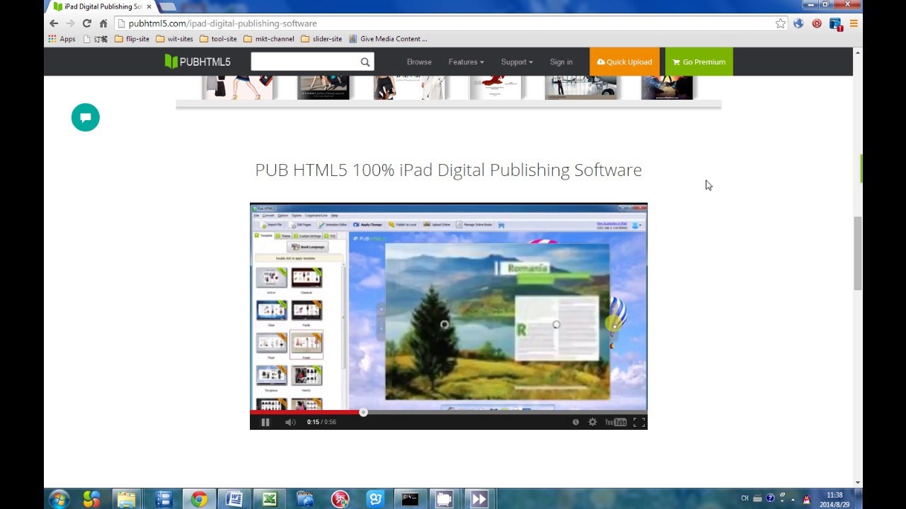
Task: Open the Give Media Content bookmark
Action: click(388, 39)
